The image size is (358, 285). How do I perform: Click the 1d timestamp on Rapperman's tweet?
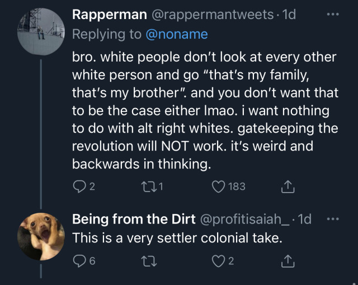point(290,15)
